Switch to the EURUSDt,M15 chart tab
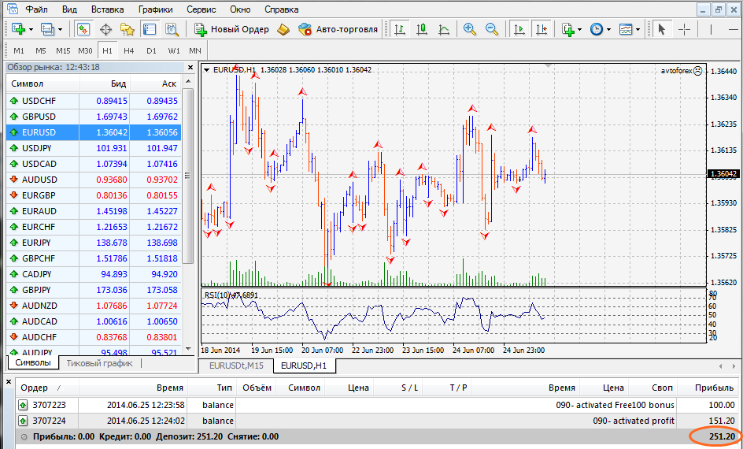The height and width of the screenshot is (449, 743). pos(236,366)
